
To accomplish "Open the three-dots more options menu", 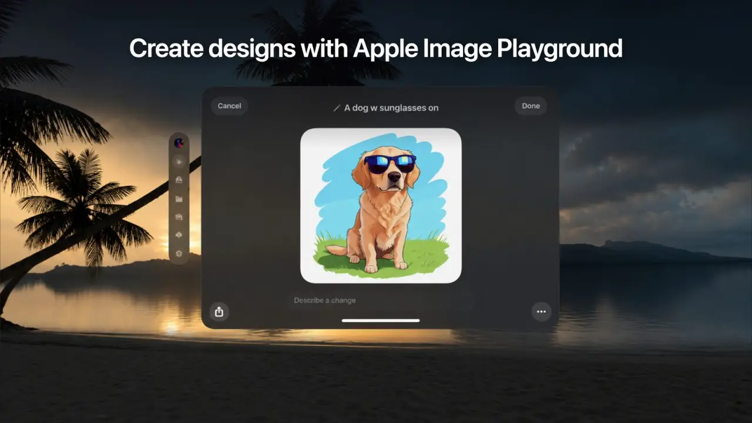I will tap(541, 311).
